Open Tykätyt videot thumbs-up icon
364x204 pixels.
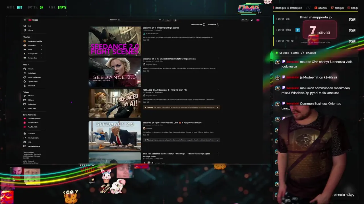(25, 81)
